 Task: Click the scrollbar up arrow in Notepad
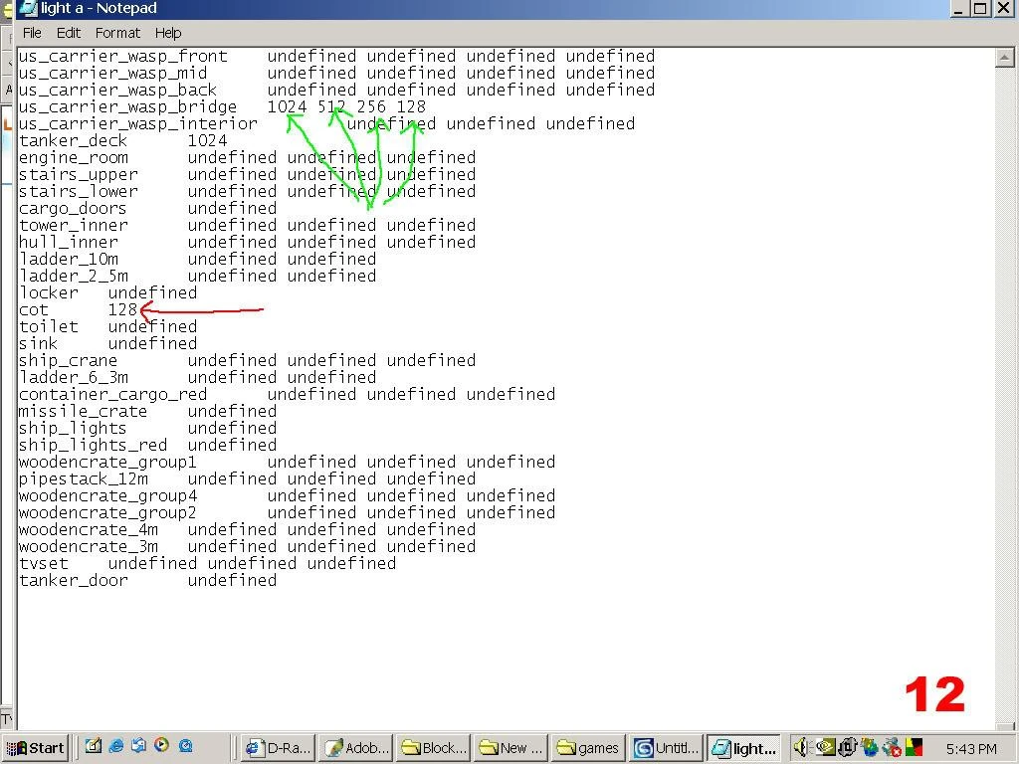[1004, 57]
